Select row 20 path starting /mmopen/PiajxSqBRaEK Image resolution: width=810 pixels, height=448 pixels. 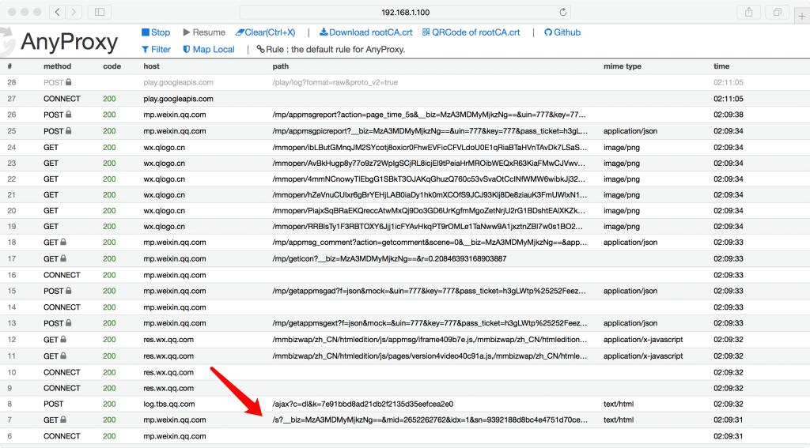tap(430, 211)
